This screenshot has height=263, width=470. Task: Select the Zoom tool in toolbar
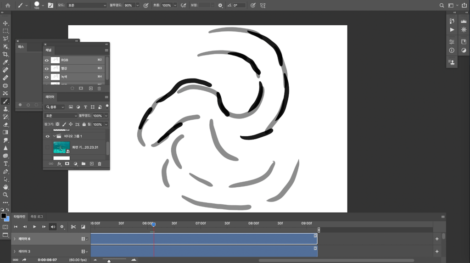click(x=6, y=195)
